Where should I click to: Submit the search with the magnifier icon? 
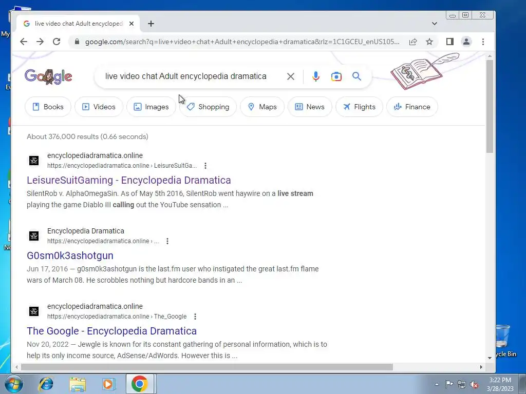[x=356, y=76]
